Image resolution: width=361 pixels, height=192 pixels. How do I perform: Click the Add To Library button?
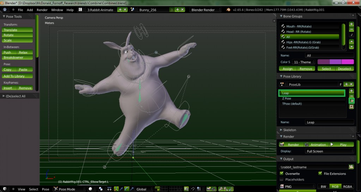[x=17, y=76]
